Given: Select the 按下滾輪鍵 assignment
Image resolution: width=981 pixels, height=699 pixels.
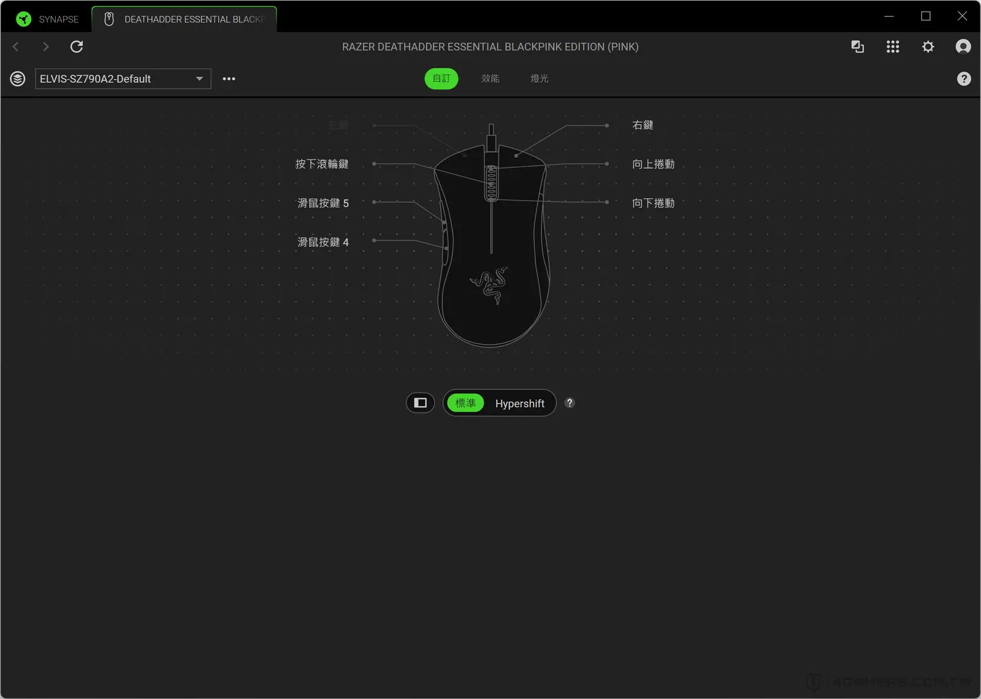Looking at the screenshot, I should (322, 164).
